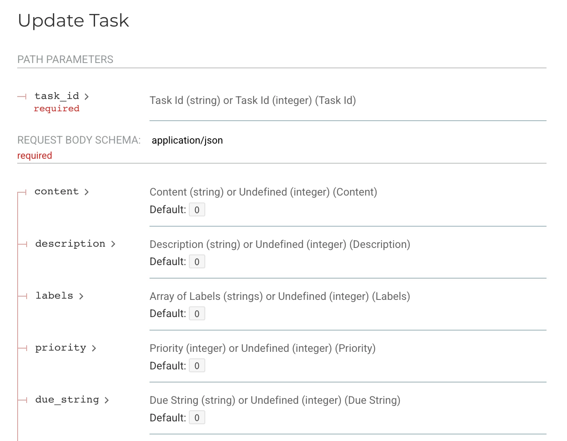Click the Task Id type description text
Viewport: 567px width, 441px height.
click(x=253, y=101)
